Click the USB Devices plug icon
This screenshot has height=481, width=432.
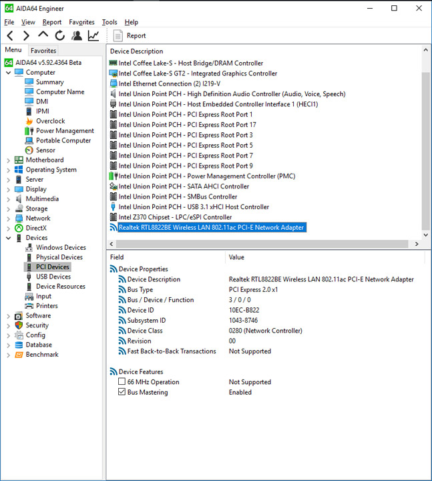point(29,277)
